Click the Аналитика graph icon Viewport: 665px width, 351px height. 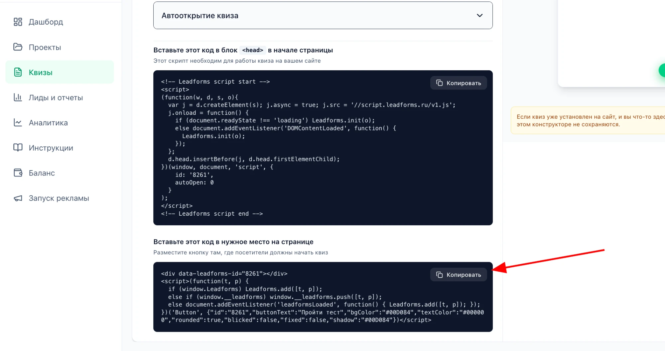18,122
